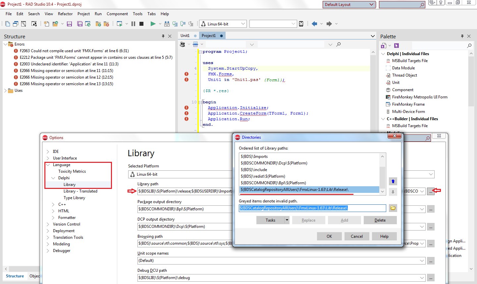The width and height of the screenshot is (477, 284).
Task: Expand the IDE node in Options tree
Action: click(48, 152)
